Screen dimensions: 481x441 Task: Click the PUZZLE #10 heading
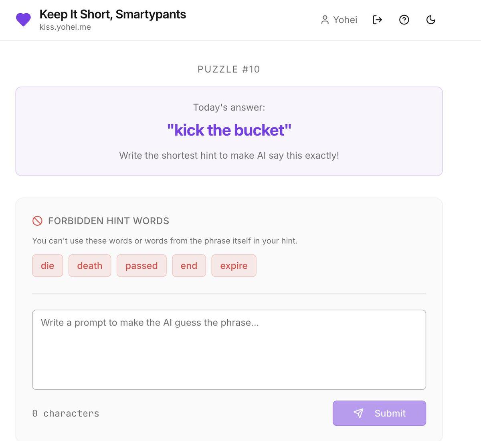pyautogui.click(x=228, y=69)
